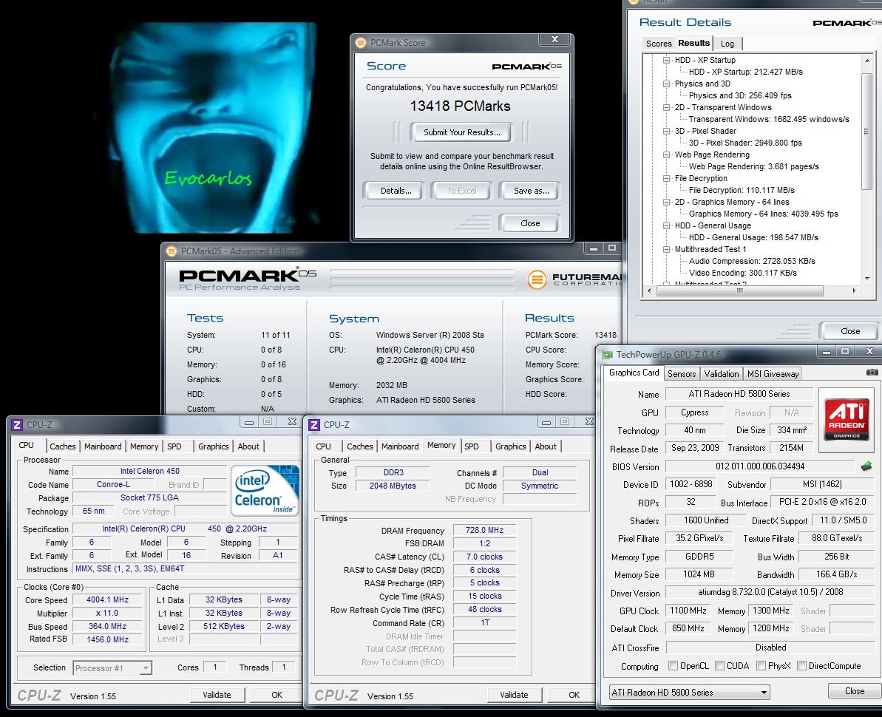The height and width of the screenshot is (717, 882).
Task: Click the scroll-down arrow in the results tree
Action: 866,278
